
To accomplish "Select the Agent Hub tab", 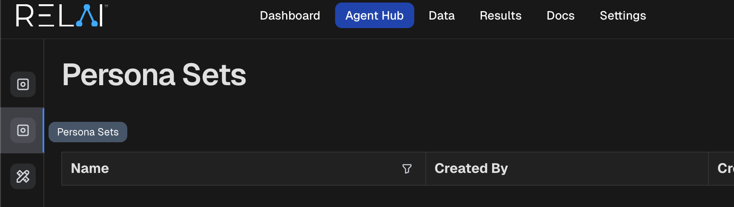I will coord(374,16).
